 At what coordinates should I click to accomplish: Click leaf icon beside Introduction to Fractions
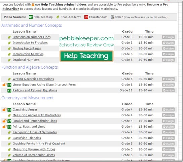pyautogui.click(x=9, y=43)
